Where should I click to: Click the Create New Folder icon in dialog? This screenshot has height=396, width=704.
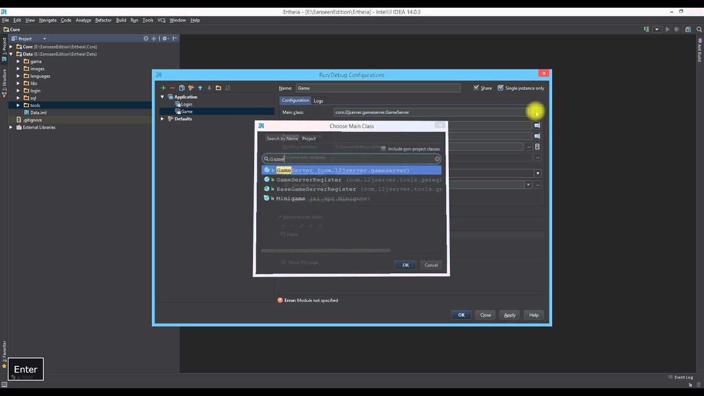[218, 88]
